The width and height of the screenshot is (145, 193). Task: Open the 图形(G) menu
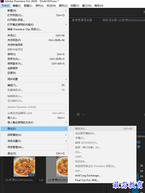point(63,6)
